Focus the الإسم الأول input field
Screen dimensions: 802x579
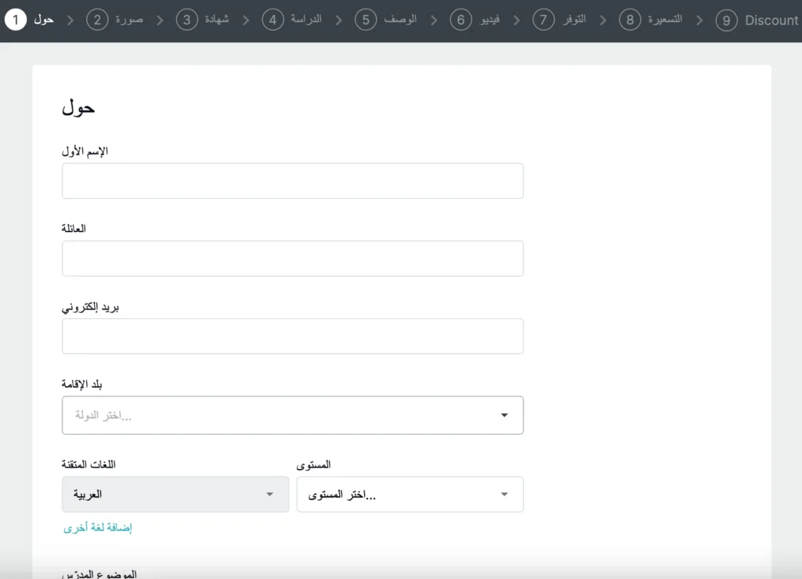pyautogui.click(x=292, y=181)
